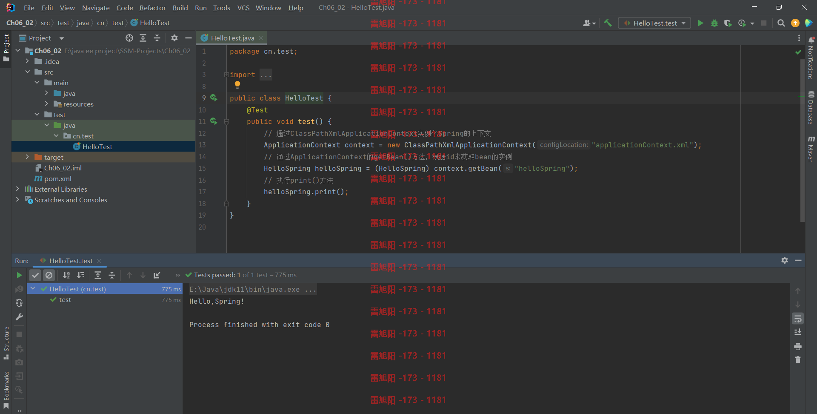The image size is (817, 414).
Task: Export test results icon
Action: (157, 275)
